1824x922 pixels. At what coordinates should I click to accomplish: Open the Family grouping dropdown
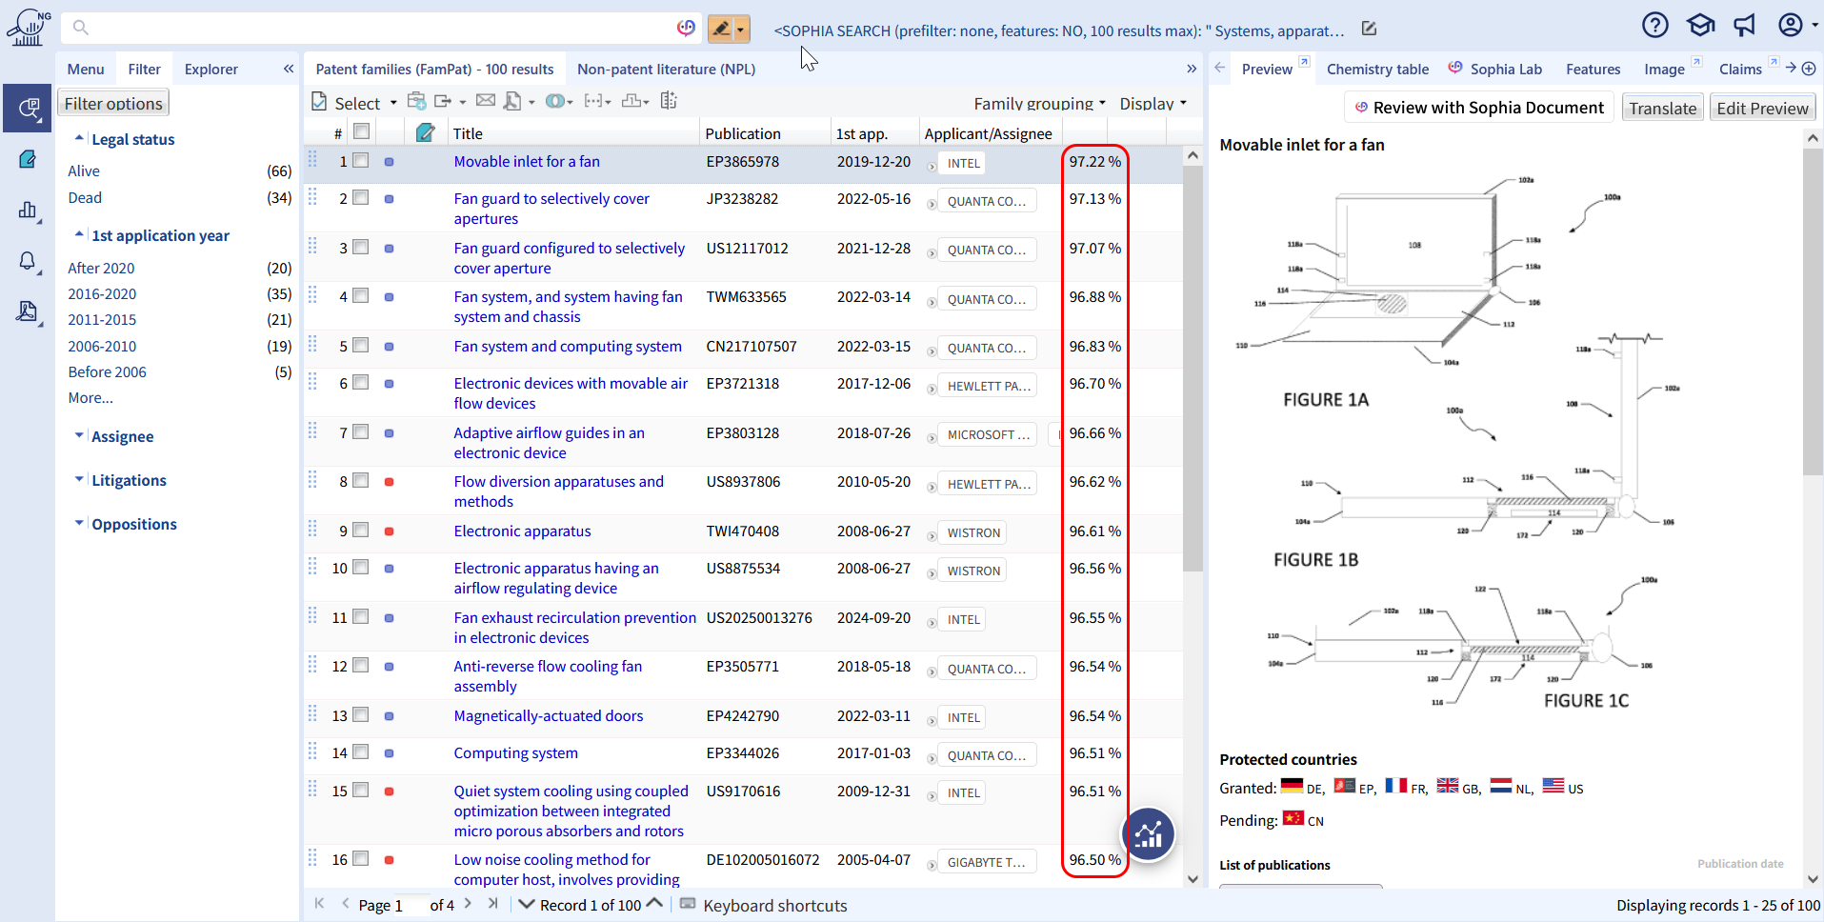[1039, 103]
